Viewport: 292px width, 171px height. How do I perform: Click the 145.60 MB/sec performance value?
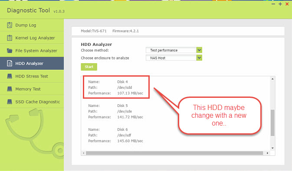point(130,141)
